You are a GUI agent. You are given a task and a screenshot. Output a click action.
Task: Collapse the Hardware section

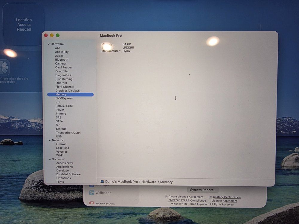pos(48,44)
